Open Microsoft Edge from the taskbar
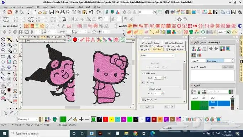Image resolution: width=243 pixels, height=137 pixels. click(153, 133)
